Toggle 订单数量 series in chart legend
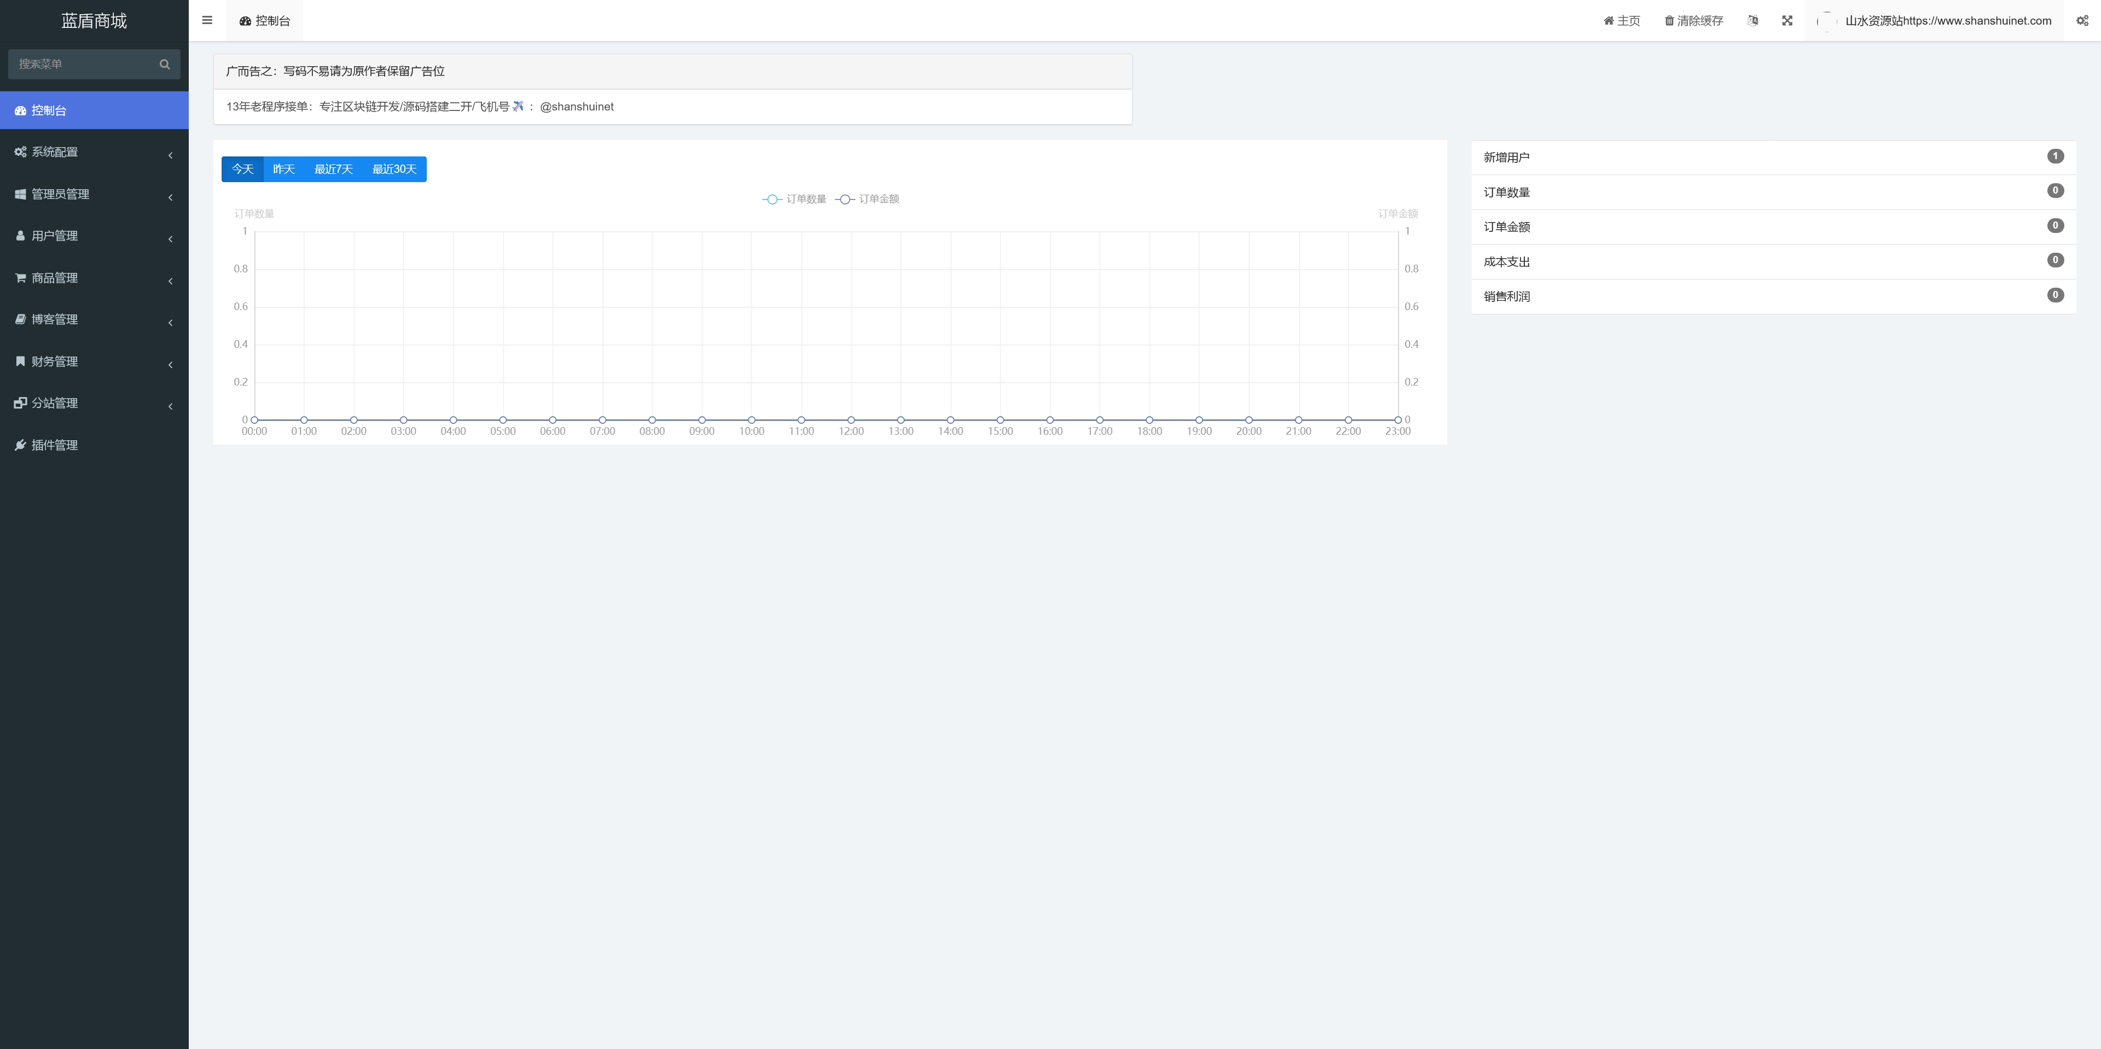This screenshot has height=1049, width=2101. (x=794, y=199)
